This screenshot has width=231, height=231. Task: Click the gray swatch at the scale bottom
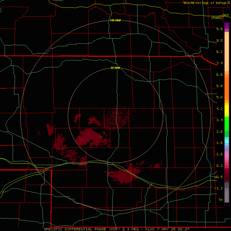point(227,197)
